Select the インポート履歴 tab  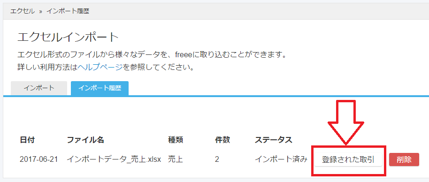coord(100,88)
